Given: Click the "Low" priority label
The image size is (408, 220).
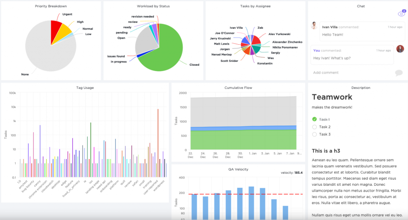Looking at the screenshot, I should (x=88, y=34).
